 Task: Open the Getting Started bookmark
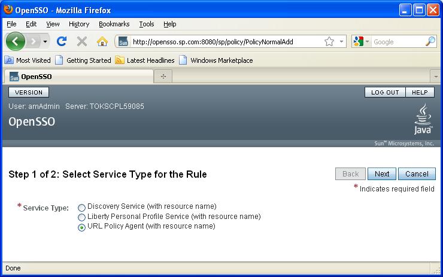point(83,60)
